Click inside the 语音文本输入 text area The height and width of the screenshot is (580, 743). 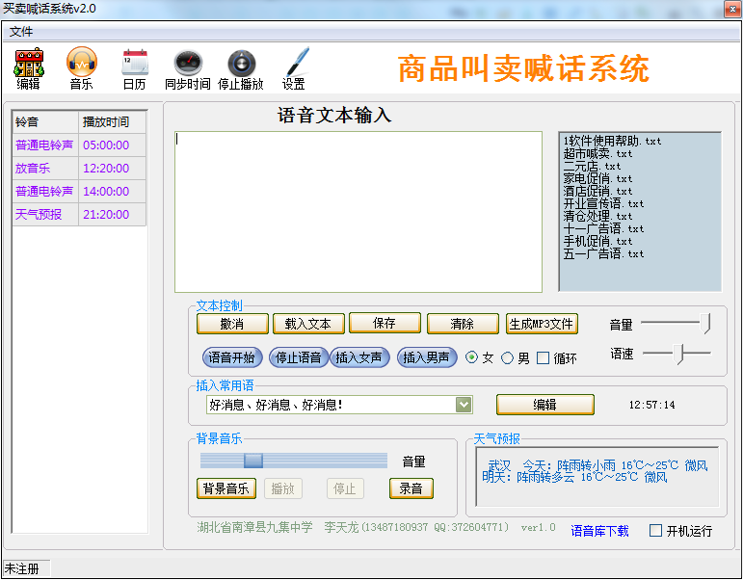click(358, 212)
